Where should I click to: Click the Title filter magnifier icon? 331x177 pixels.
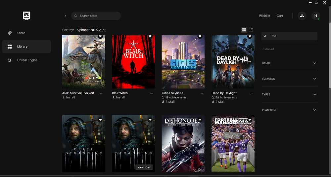point(265,36)
